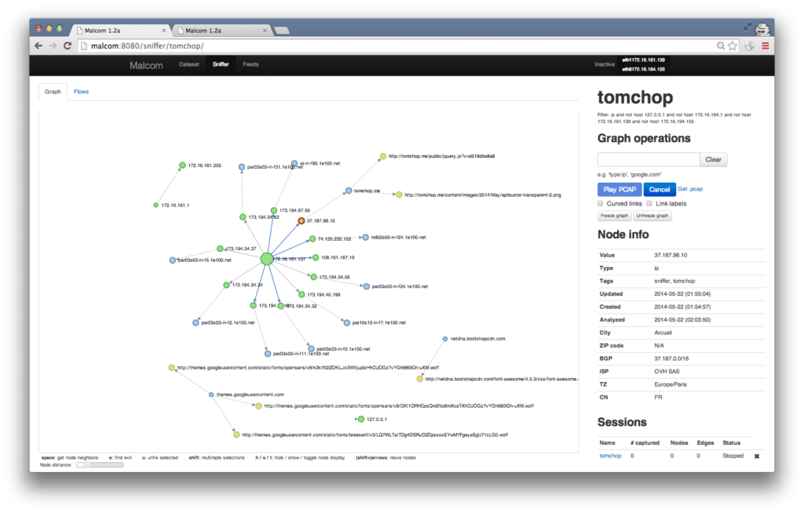Check the Link labels option
The image size is (804, 513).
[x=649, y=202]
